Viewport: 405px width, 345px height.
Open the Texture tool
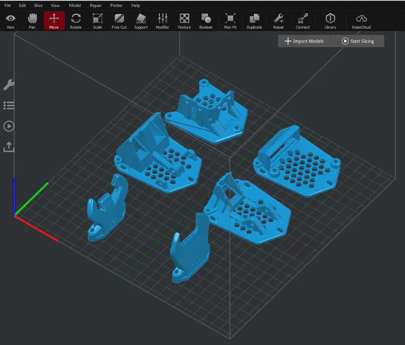pyautogui.click(x=184, y=21)
